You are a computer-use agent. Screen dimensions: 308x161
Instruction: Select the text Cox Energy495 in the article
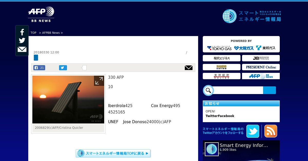tap(166, 106)
